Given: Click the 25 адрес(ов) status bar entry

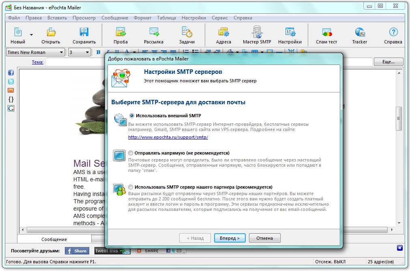Looking at the screenshot, I should tap(380, 262).
